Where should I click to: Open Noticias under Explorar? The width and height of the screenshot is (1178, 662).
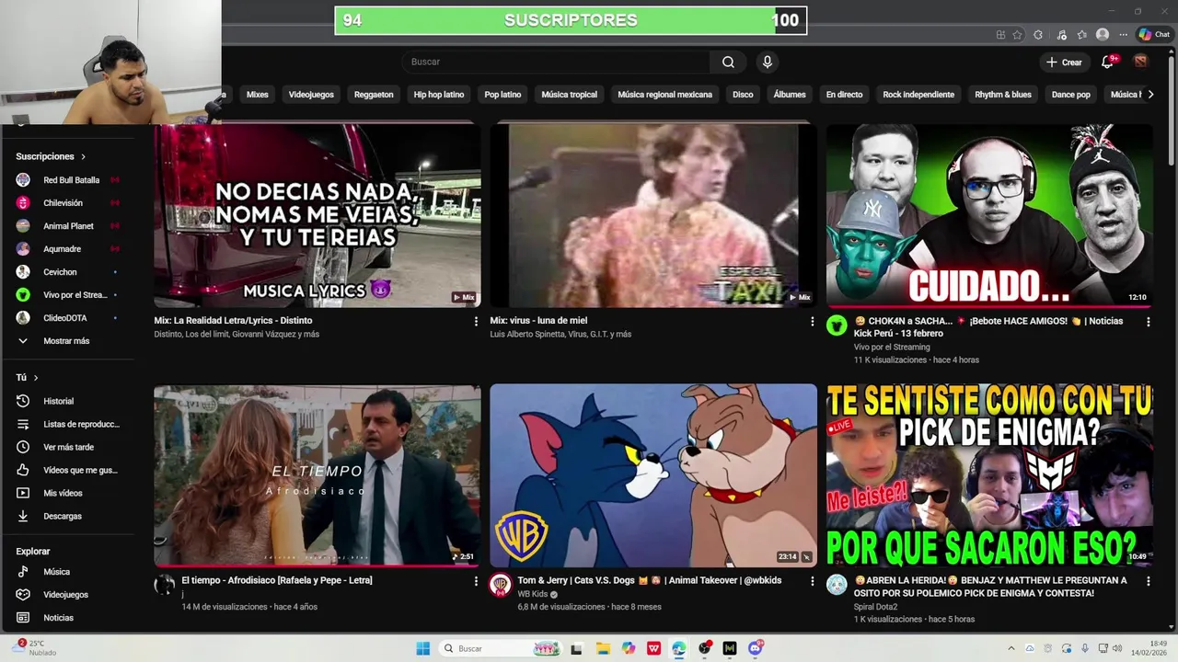[x=67, y=618]
